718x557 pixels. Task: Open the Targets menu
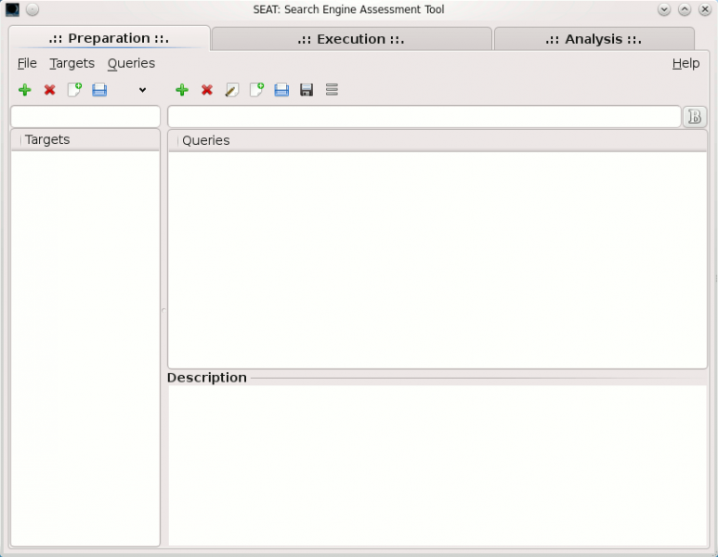[x=72, y=63]
